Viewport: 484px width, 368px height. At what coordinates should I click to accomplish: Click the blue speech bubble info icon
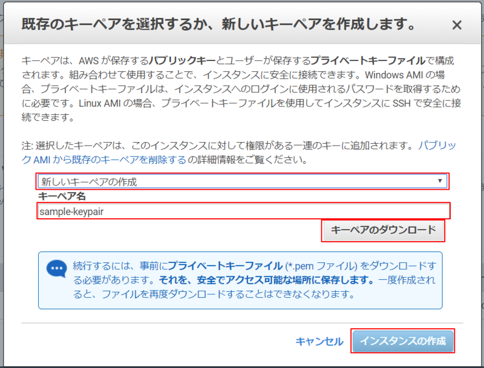tap(56, 268)
